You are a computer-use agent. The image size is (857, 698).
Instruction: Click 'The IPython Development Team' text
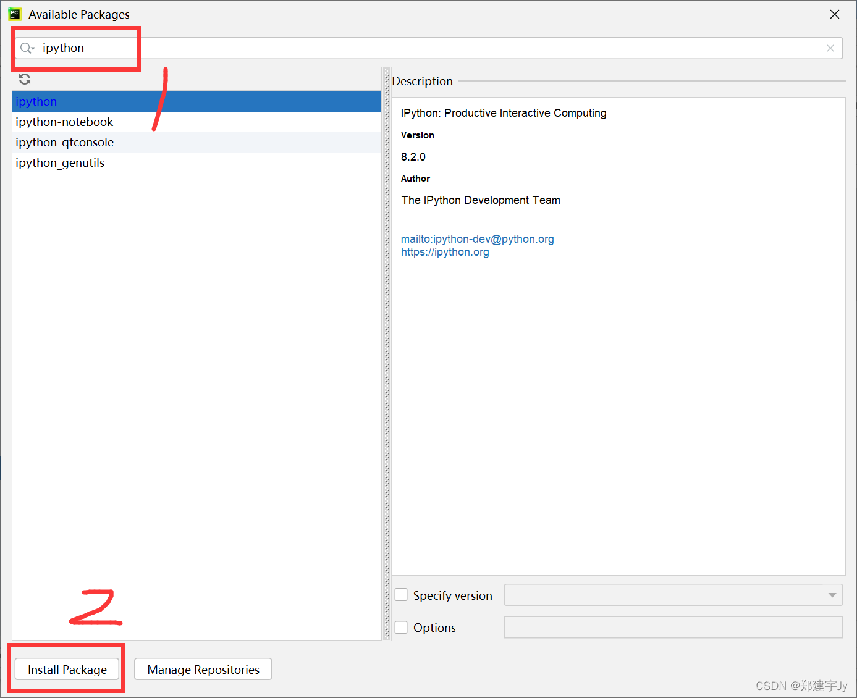481,200
